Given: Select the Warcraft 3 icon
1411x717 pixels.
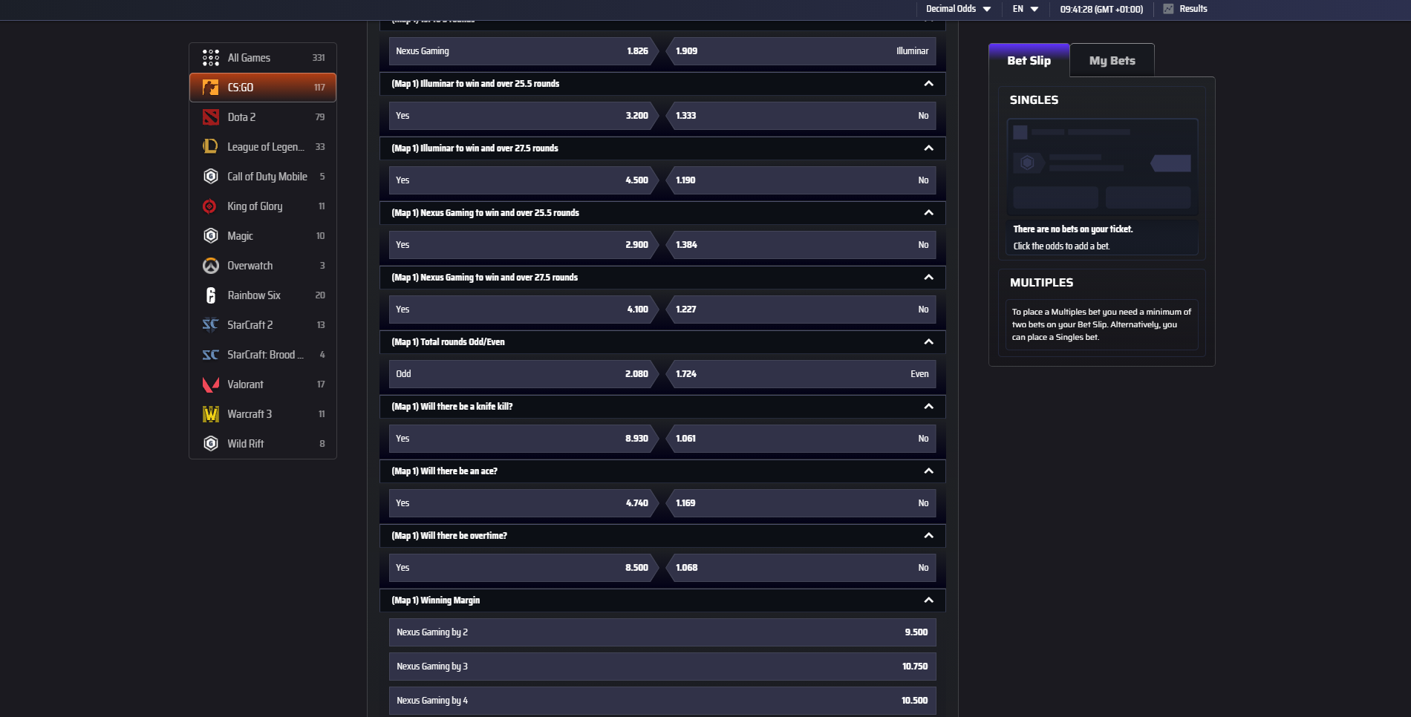Looking at the screenshot, I should pos(211,414).
